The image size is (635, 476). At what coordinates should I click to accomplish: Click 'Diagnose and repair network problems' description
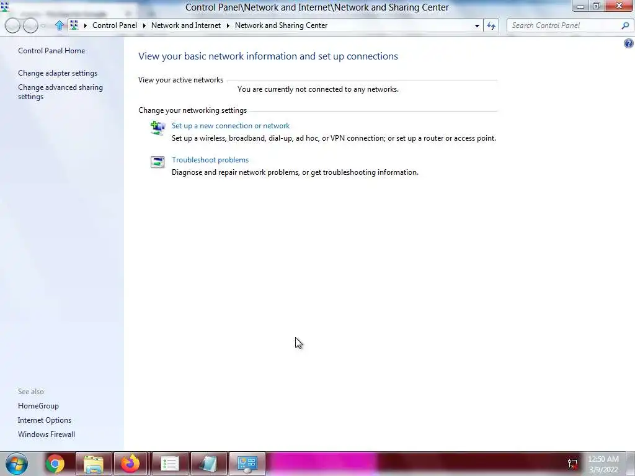[295, 172]
